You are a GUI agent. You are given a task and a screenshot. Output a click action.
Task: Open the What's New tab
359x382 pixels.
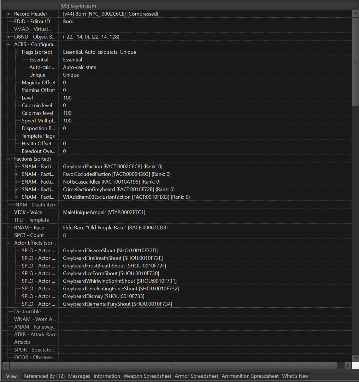(x=295, y=376)
